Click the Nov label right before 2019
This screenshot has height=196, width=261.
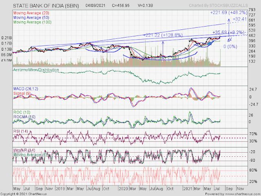[49, 189]
